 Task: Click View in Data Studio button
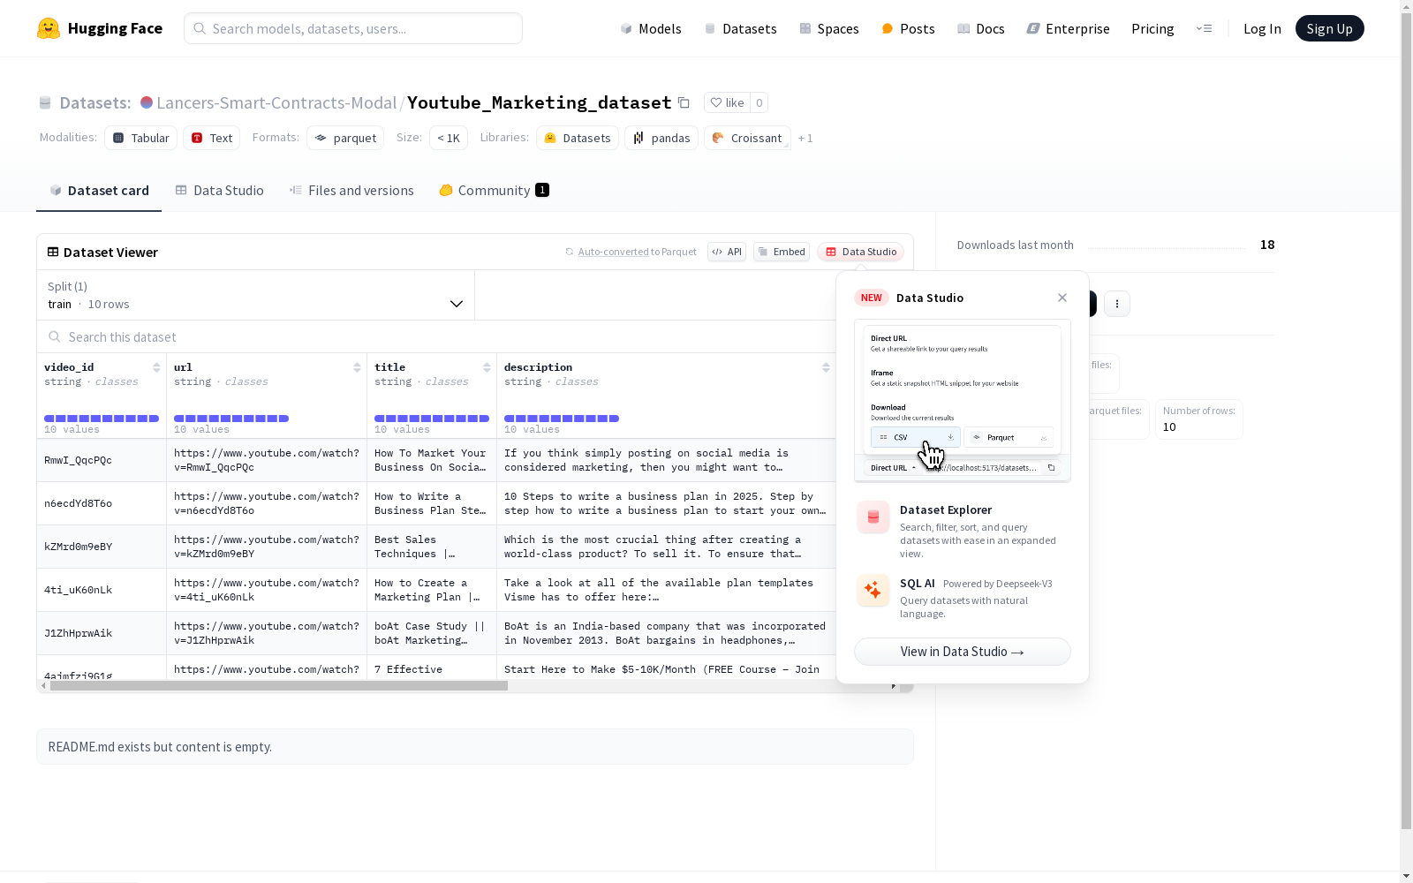(x=963, y=652)
